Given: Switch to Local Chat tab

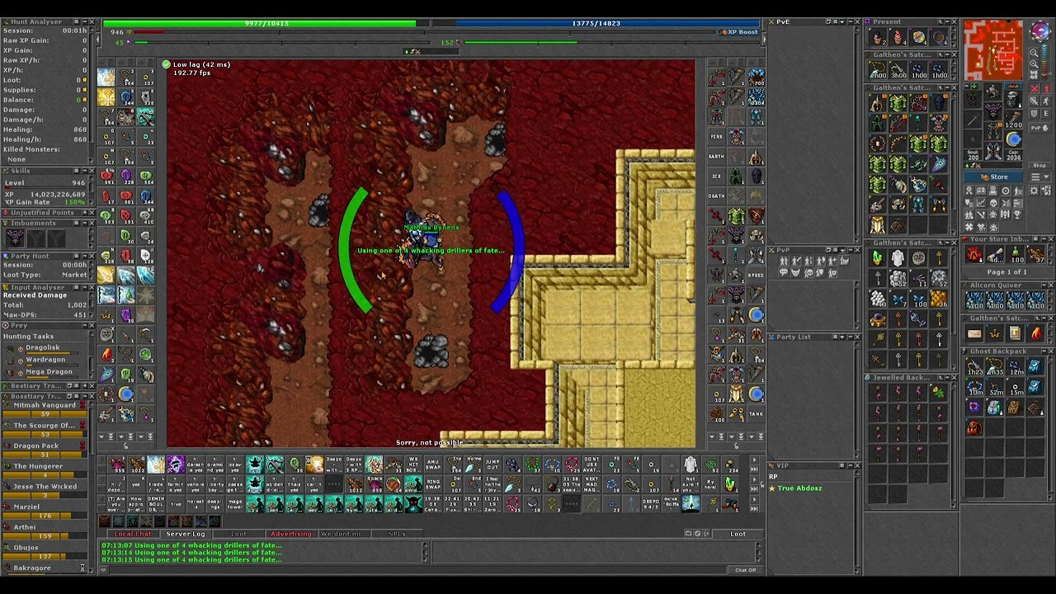Looking at the screenshot, I should [133, 534].
